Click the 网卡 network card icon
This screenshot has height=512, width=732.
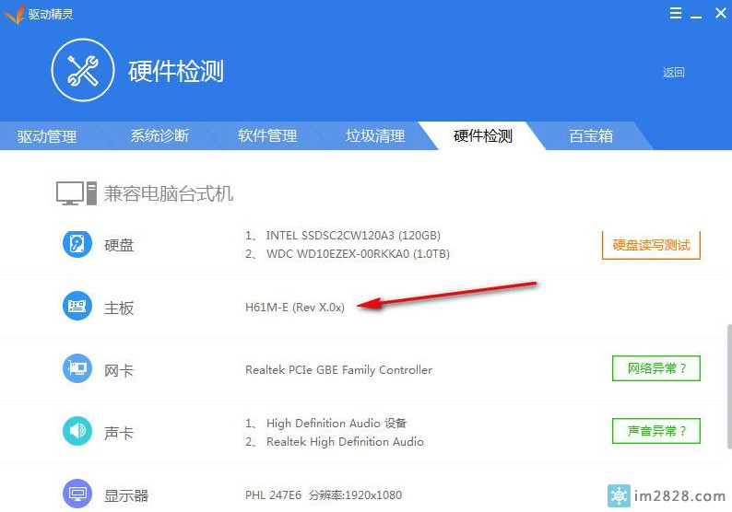(x=77, y=369)
